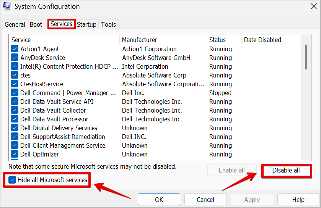Toggle Dell Data Vault Collector checkbox
Viewport: 321px width, 208px height.
(x=15, y=110)
